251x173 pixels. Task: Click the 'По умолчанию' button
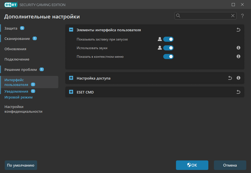point(21,165)
